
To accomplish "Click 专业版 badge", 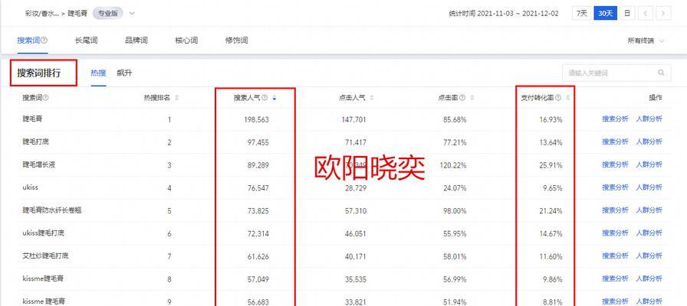I will [x=108, y=14].
